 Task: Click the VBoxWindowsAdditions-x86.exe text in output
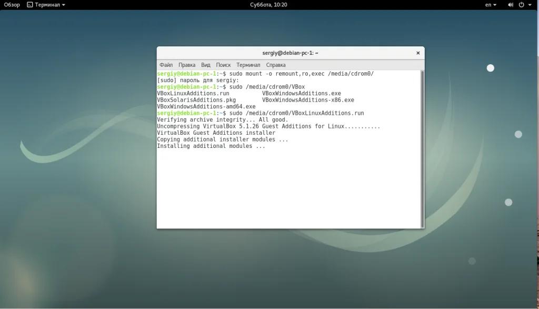point(308,100)
